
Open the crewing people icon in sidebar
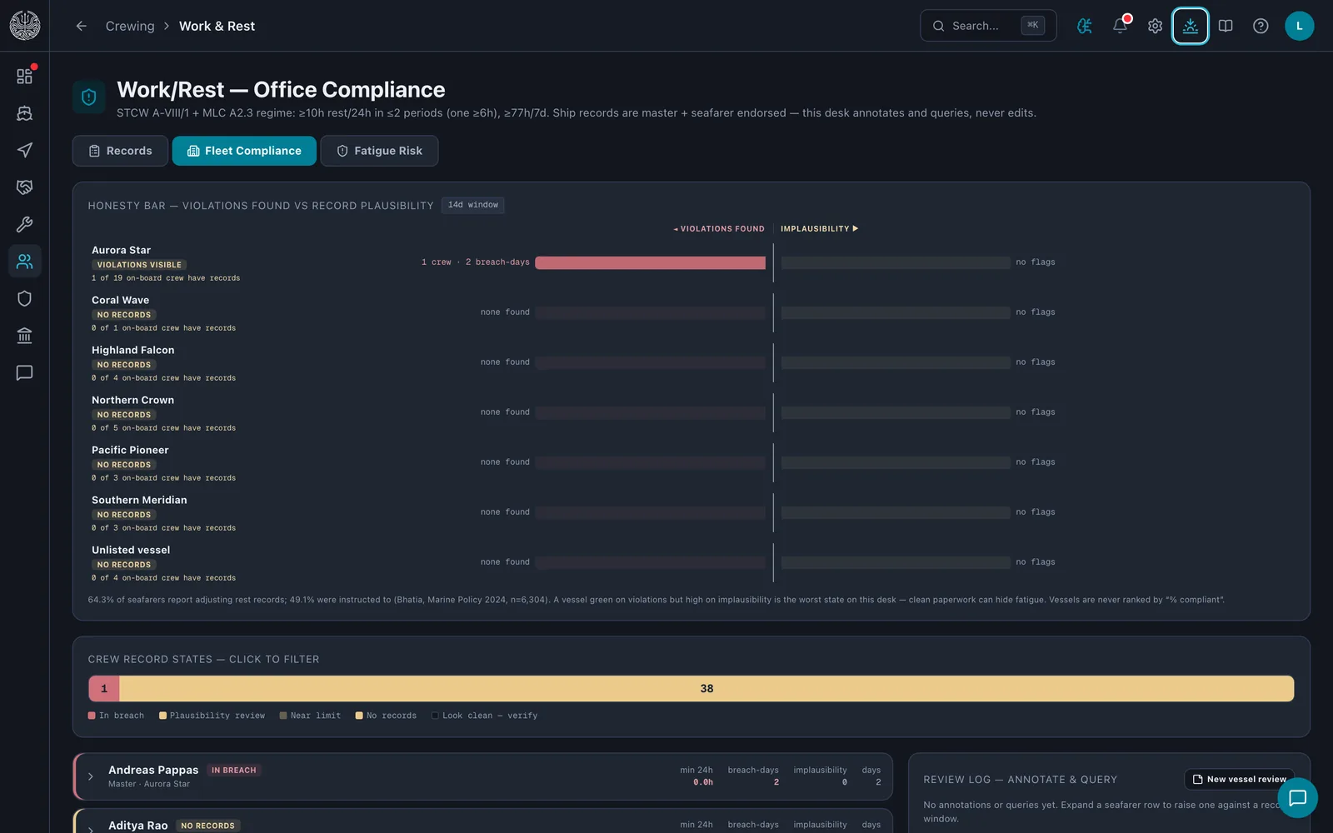click(x=24, y=262)
